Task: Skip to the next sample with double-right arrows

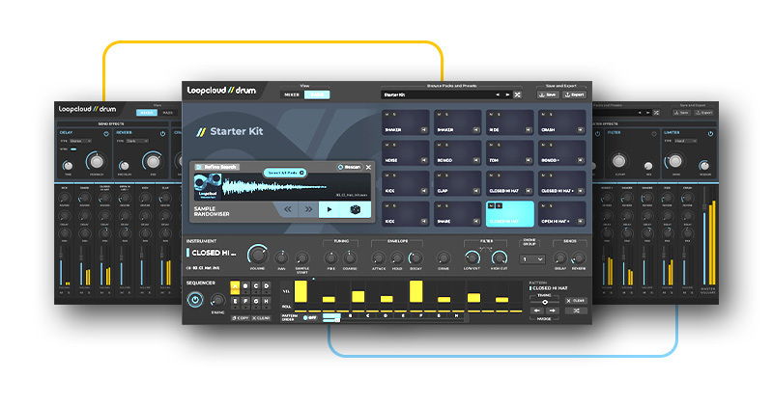Action: pos(309,208)
